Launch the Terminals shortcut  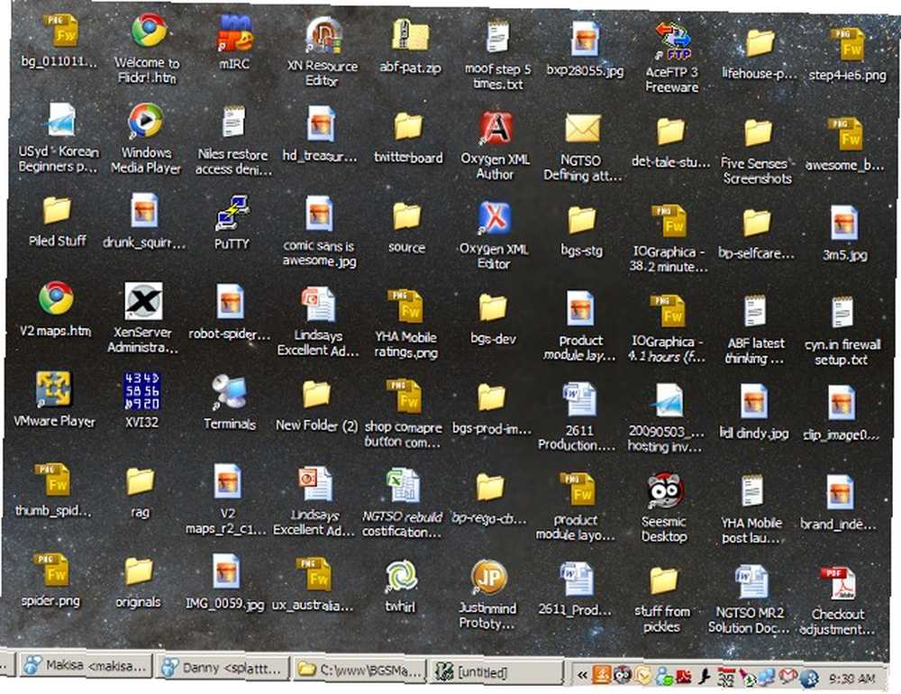(x=229, y=392)
